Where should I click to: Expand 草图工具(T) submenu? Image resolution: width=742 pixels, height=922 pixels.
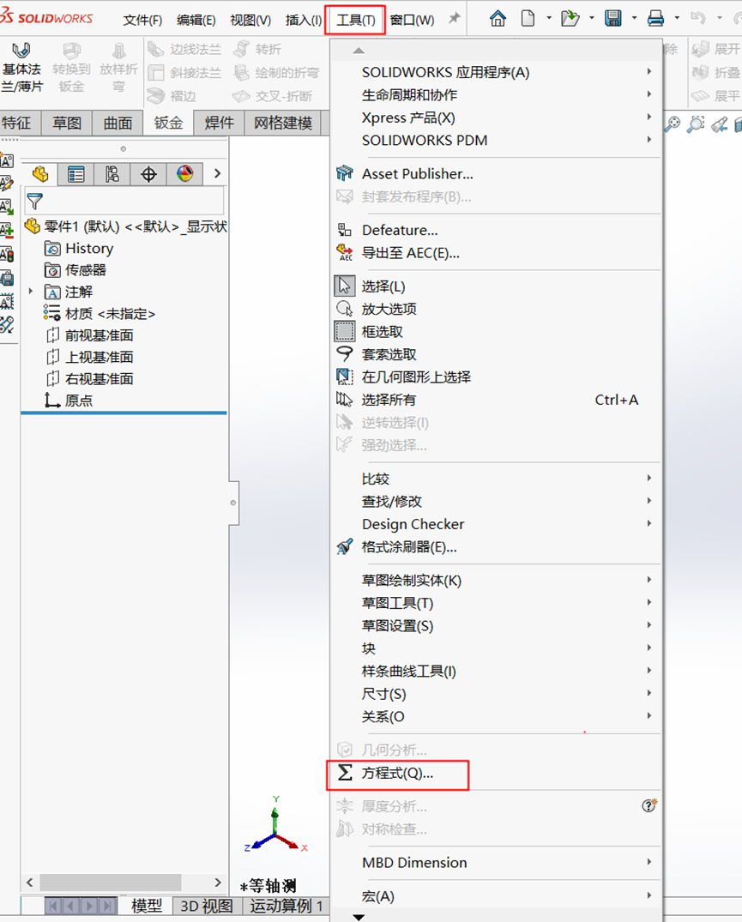tap(496, 603)
